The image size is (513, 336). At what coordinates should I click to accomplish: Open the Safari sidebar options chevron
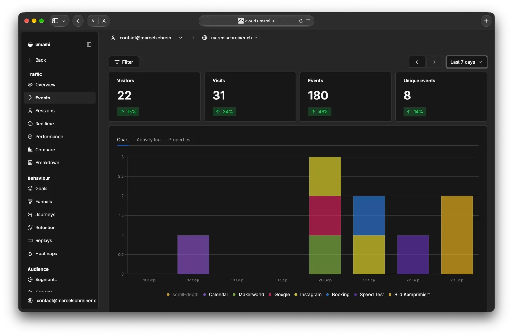coord(64,21)
